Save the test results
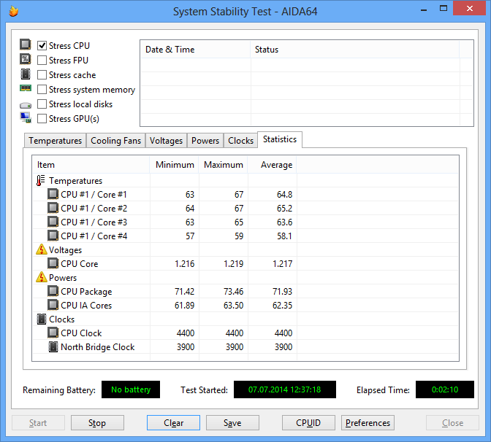 click(x=232, y=422)
